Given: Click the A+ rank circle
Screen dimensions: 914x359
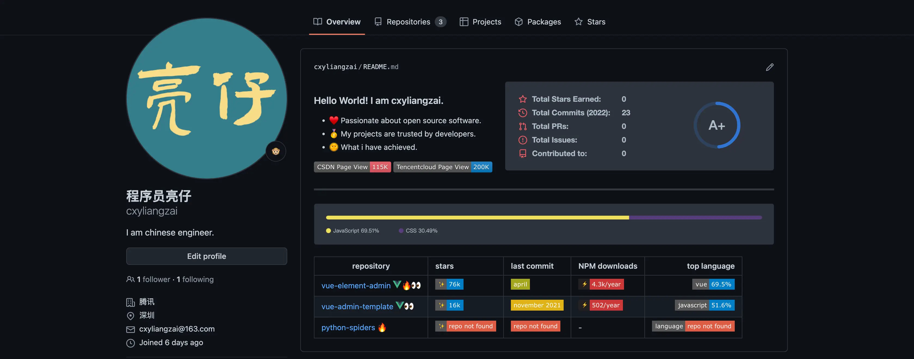Looking at the screenshot, I should [716, 125].
